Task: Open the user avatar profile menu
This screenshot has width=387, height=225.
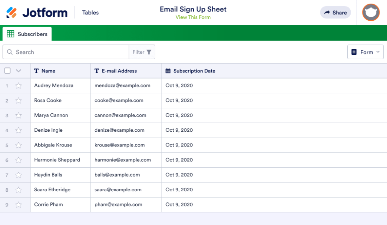Action: pos(371,13)
